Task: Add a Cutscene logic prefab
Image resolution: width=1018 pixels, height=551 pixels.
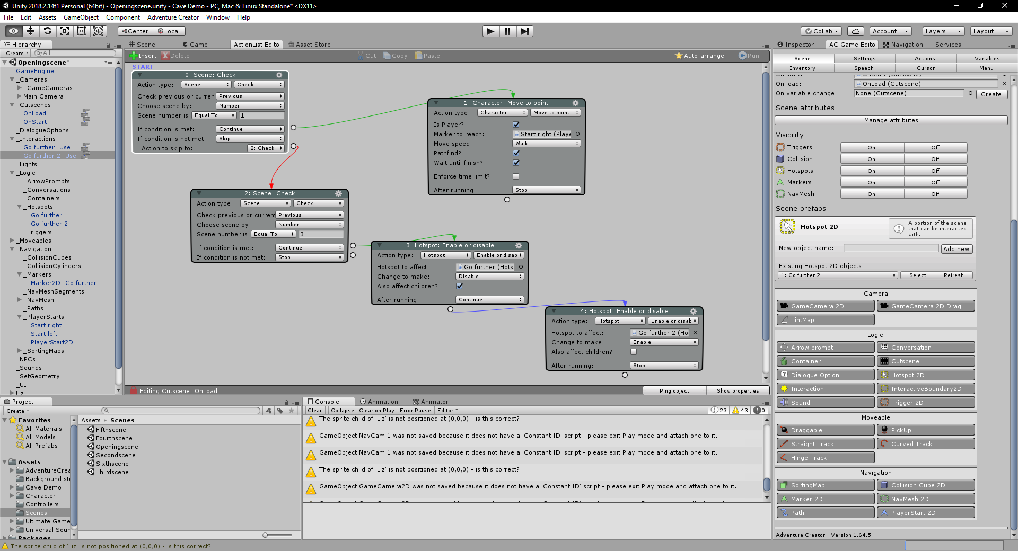Action: point(926,361)
